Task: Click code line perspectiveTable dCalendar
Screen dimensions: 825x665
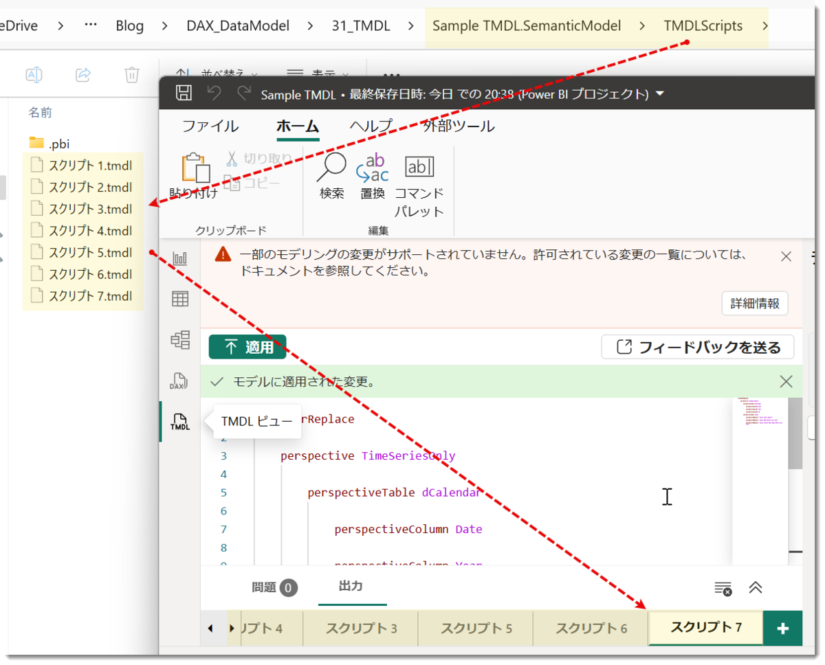Action: (x=393, y=493)
